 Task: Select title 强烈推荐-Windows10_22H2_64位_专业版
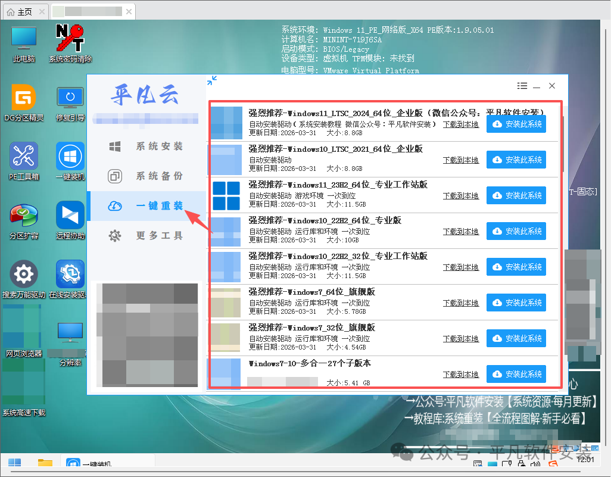pyautogui.click(x=325, y=220)
